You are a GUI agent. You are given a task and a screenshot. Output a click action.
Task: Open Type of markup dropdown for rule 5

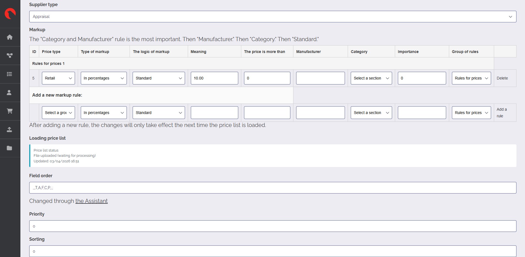103,78
